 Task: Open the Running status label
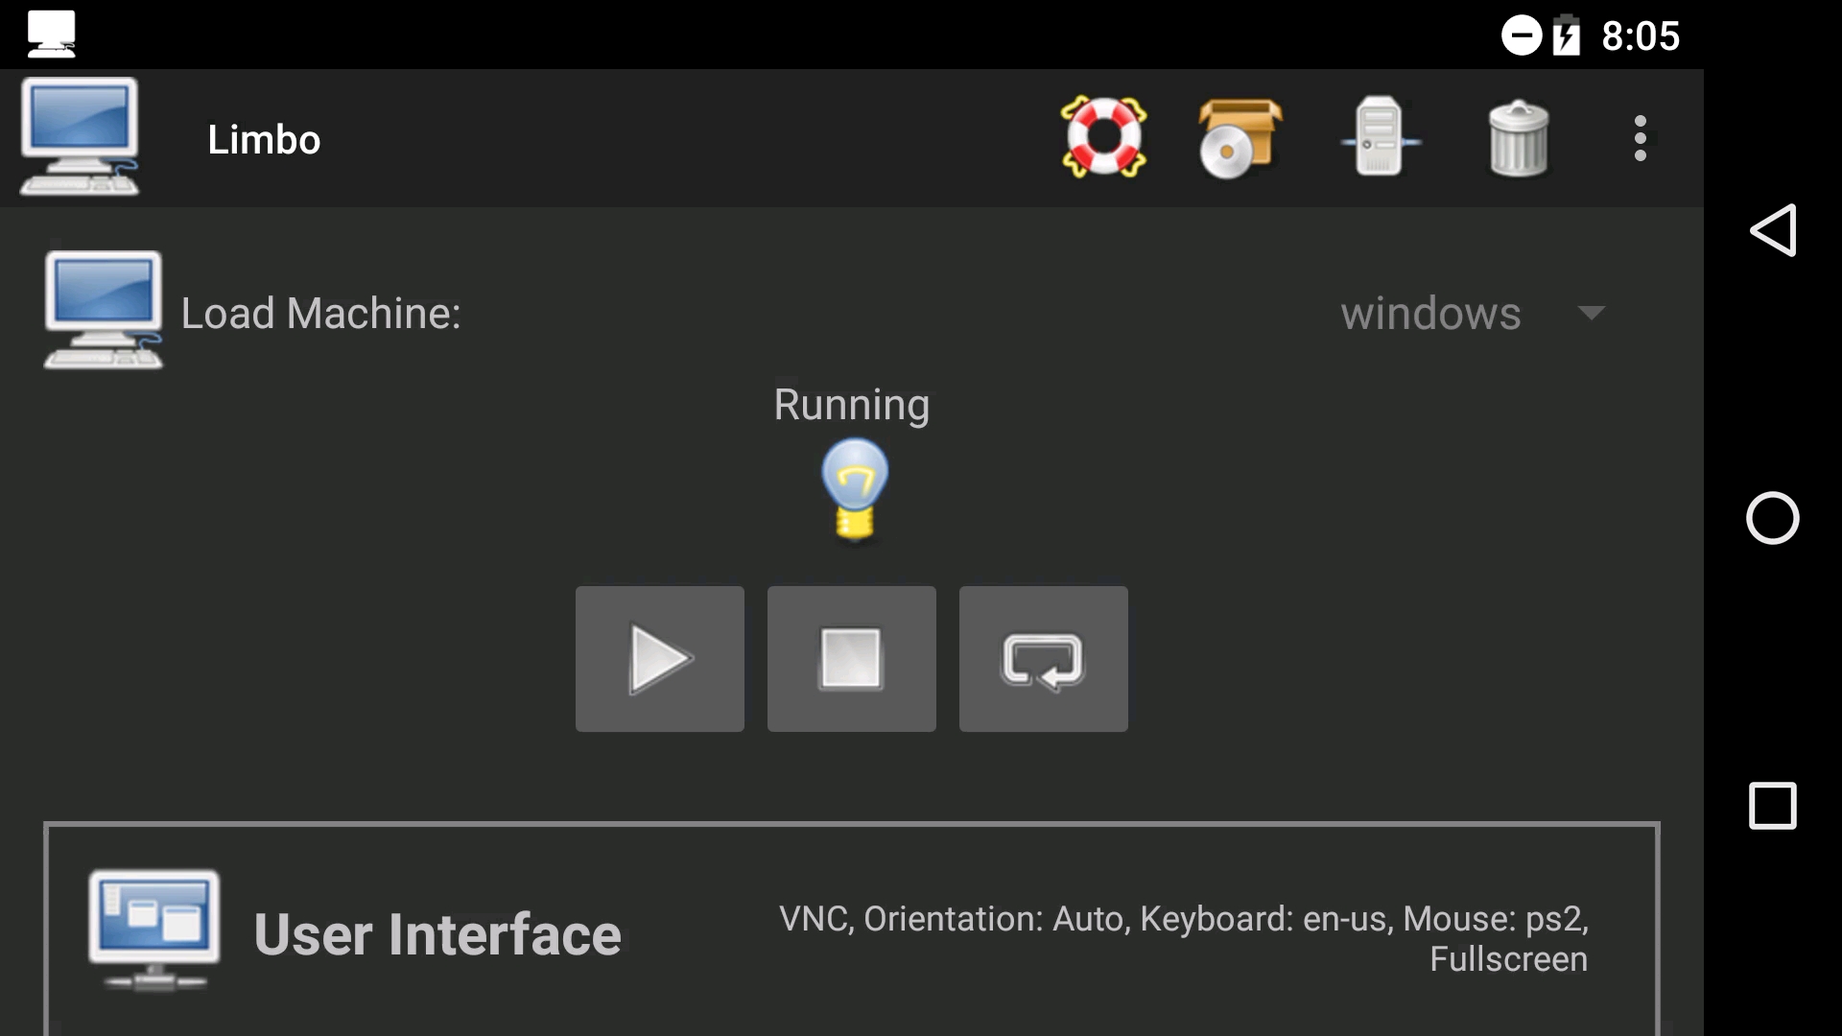[x=851, y=405]
